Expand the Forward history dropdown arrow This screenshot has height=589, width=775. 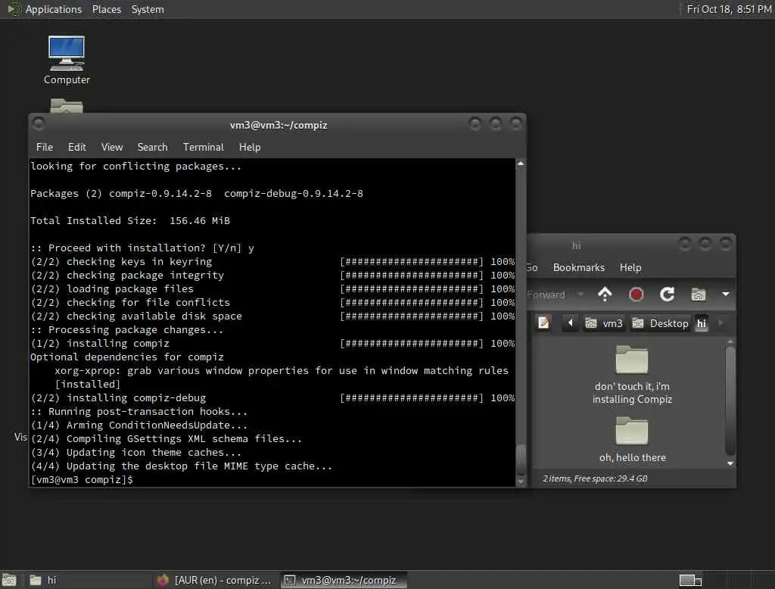coord(580,294)
